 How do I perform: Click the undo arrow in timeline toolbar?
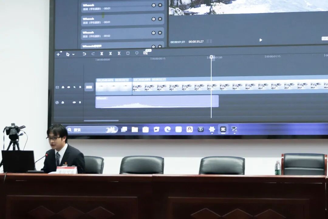pyautogui.click(x=84, y=54)
